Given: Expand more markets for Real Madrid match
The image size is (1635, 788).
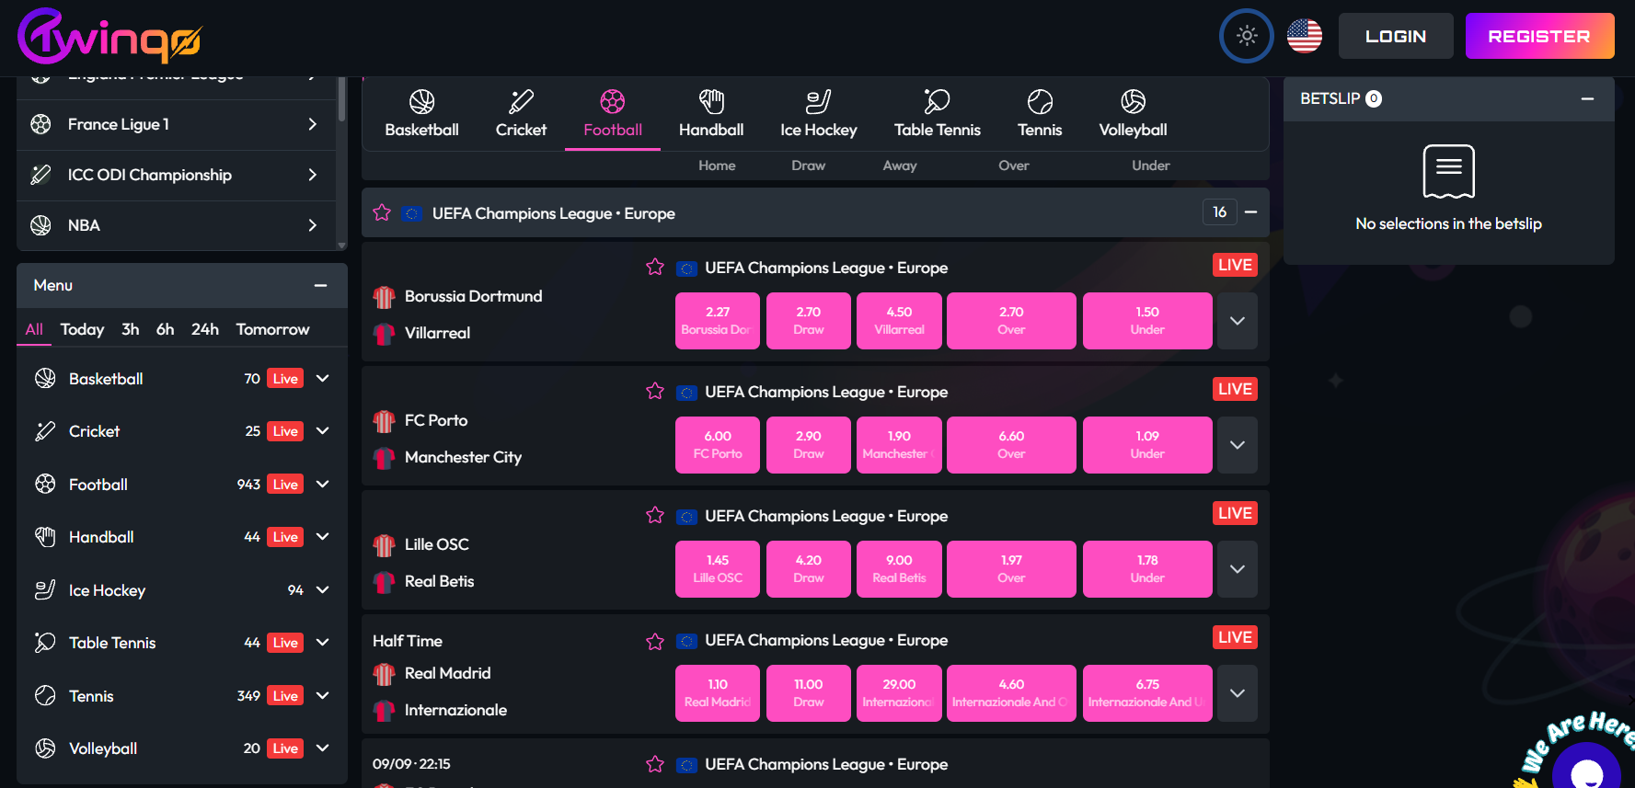Looking at the screenshot, I should pyautogui.click(x=1238, y=693).
